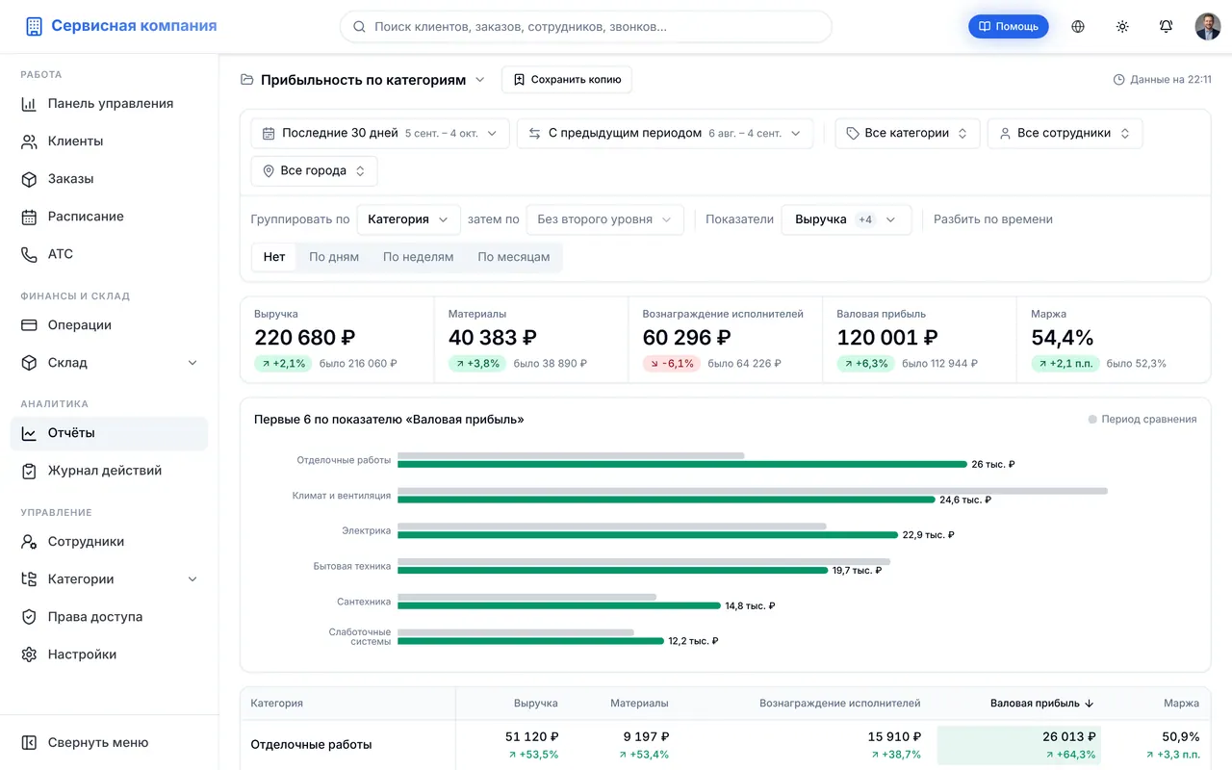Open notifications bell icon

[x=1166, y=27]
